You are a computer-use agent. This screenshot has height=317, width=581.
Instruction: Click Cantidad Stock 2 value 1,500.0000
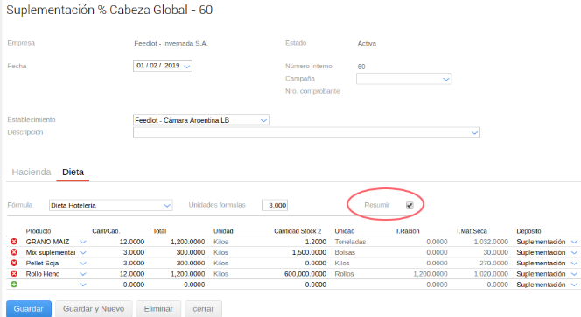pyautogui.click(x=310, y=252)
